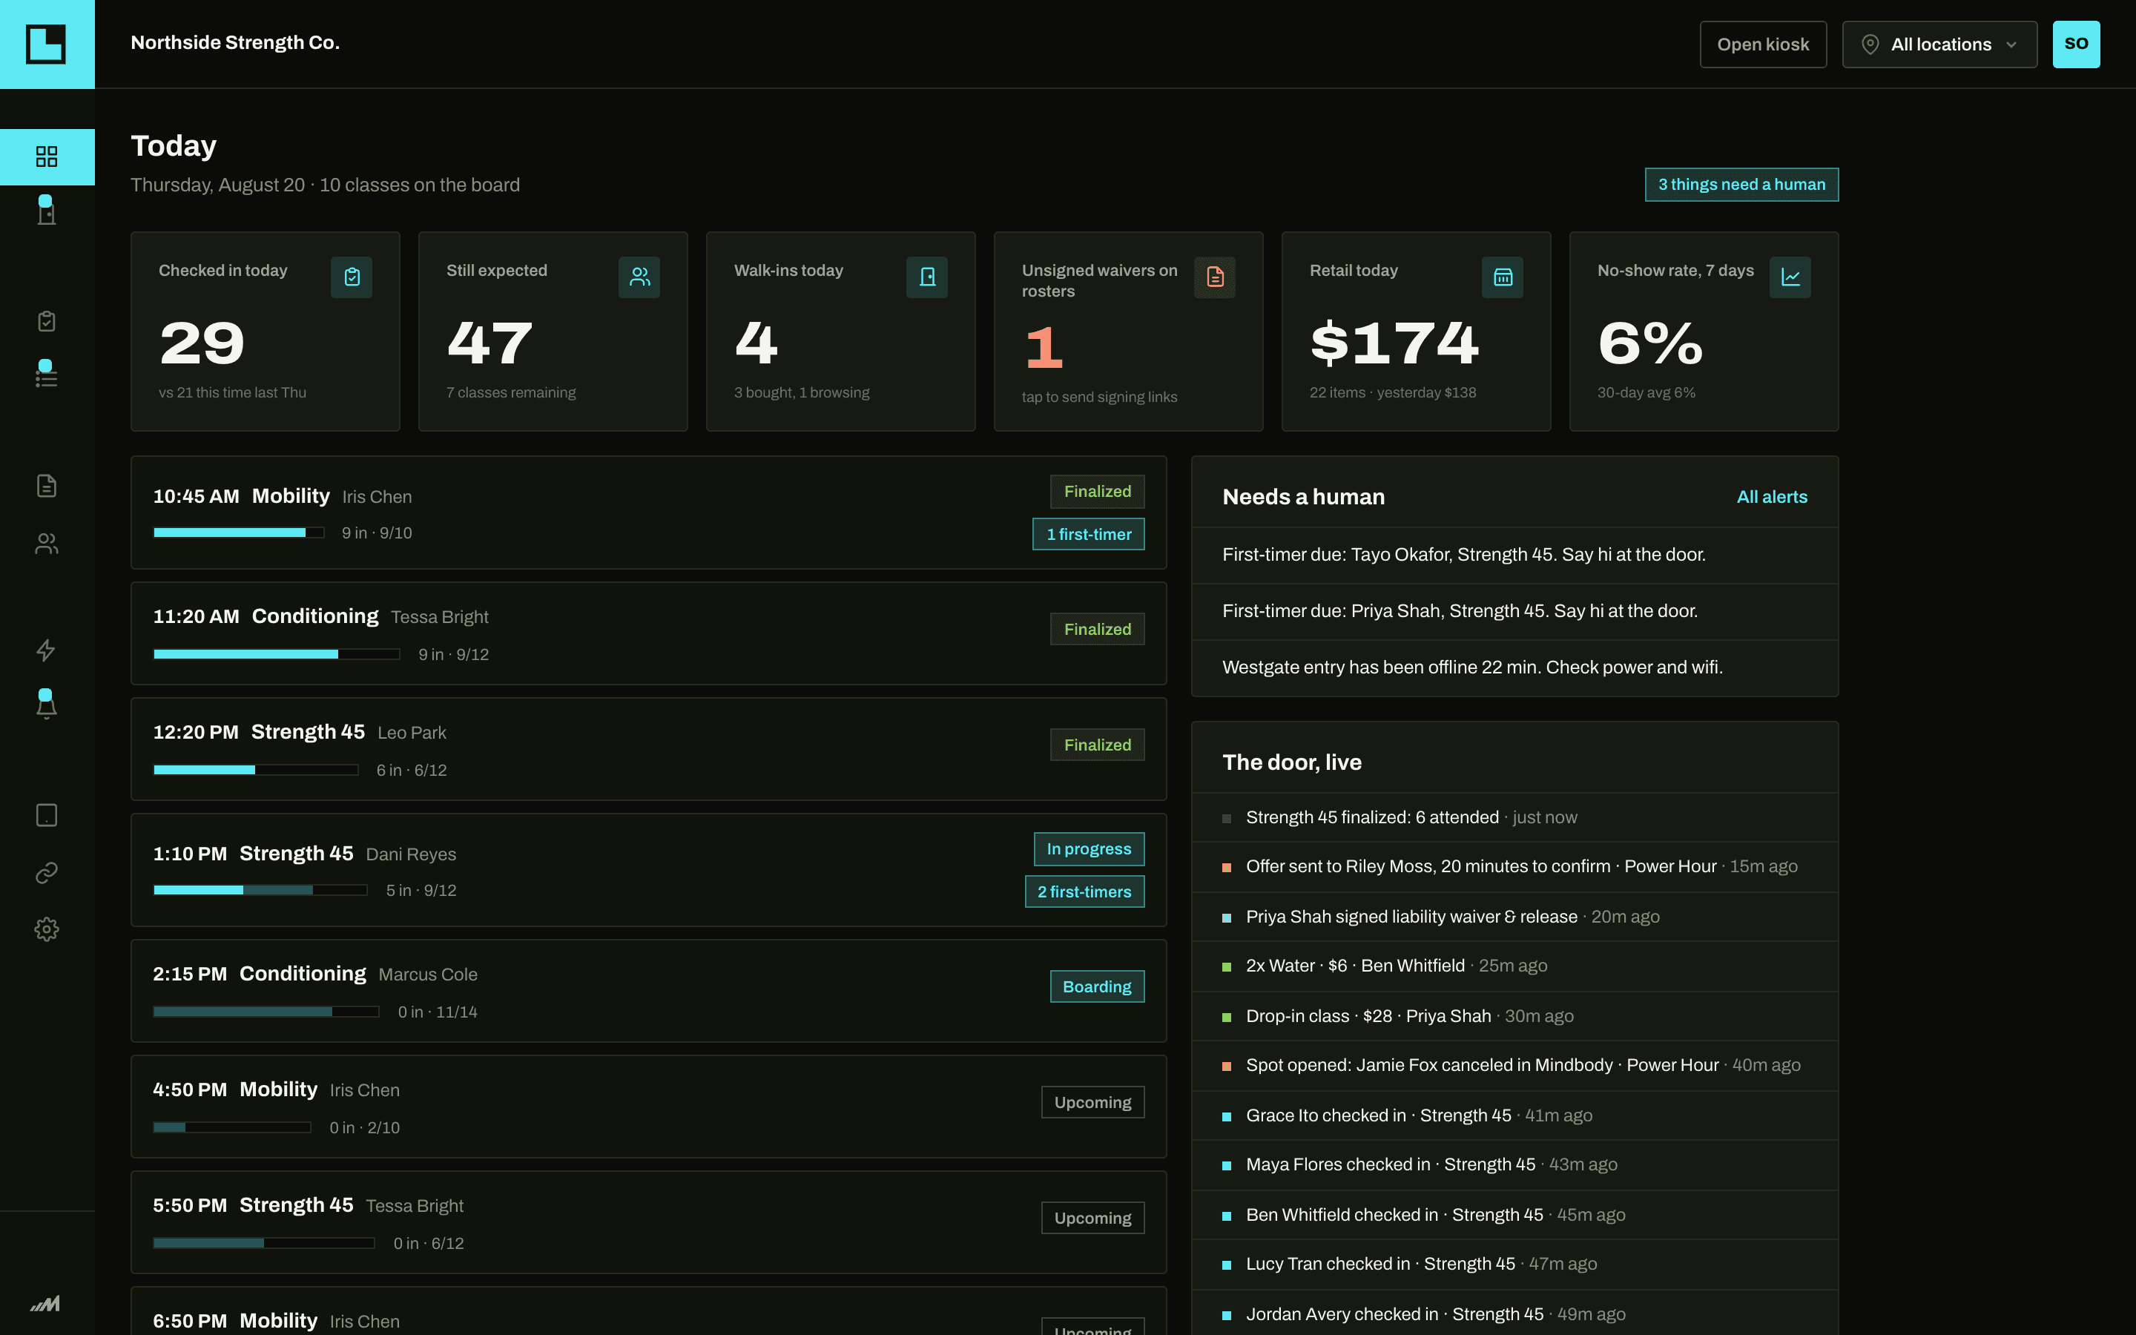Open the clipboard check icon in sidebar
This screenshot has height=1335, width=2136.
47,321
